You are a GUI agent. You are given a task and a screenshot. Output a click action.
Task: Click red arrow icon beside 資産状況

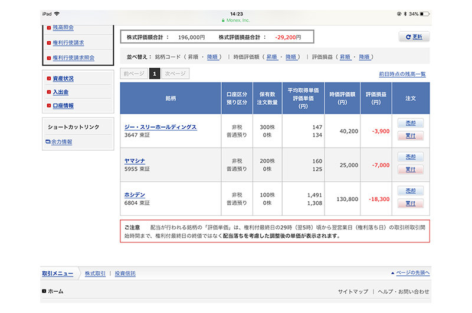click(x=49, y=78)
